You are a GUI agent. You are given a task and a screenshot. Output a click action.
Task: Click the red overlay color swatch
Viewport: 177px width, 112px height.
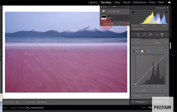pyautogui.click(x=124, y=24)
